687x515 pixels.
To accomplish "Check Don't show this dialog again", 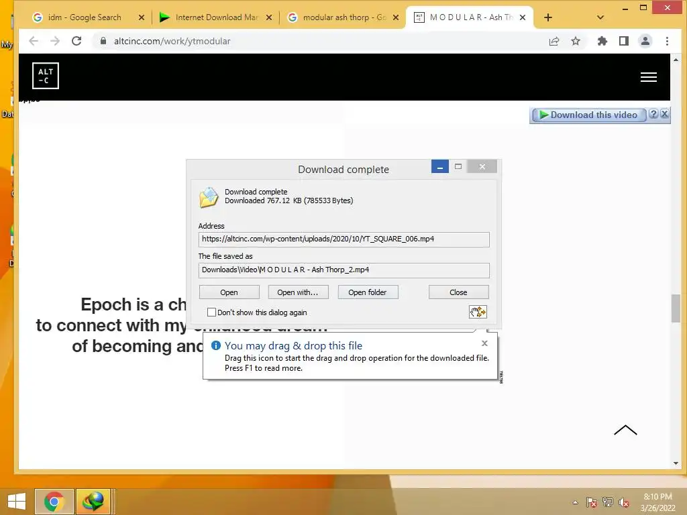I will click(211, 312).
